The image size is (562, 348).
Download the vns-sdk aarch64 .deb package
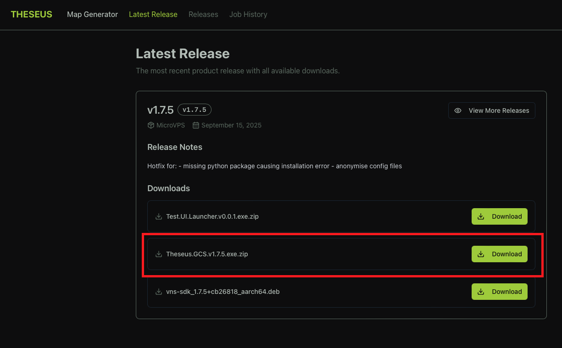tap(499, 292)
